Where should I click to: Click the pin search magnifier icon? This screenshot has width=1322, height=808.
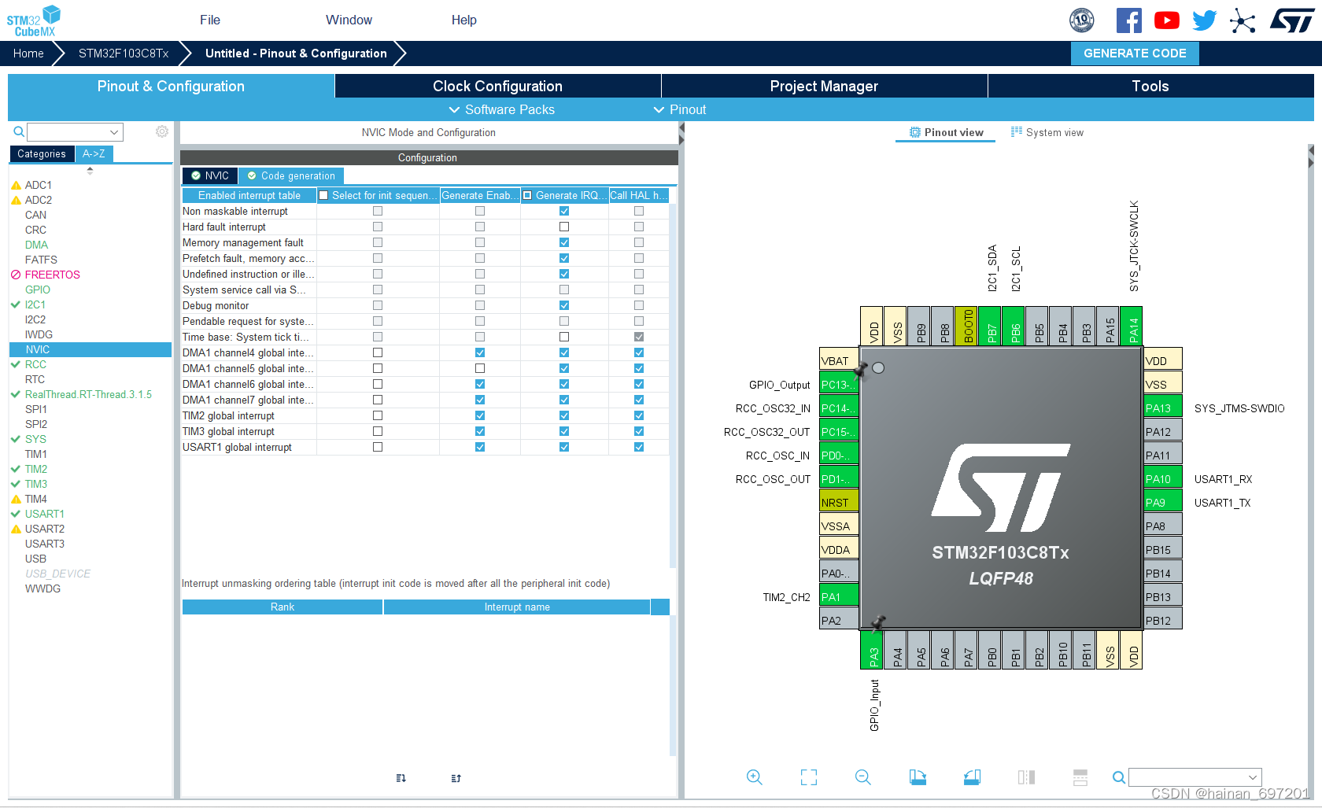[1118, 777]
